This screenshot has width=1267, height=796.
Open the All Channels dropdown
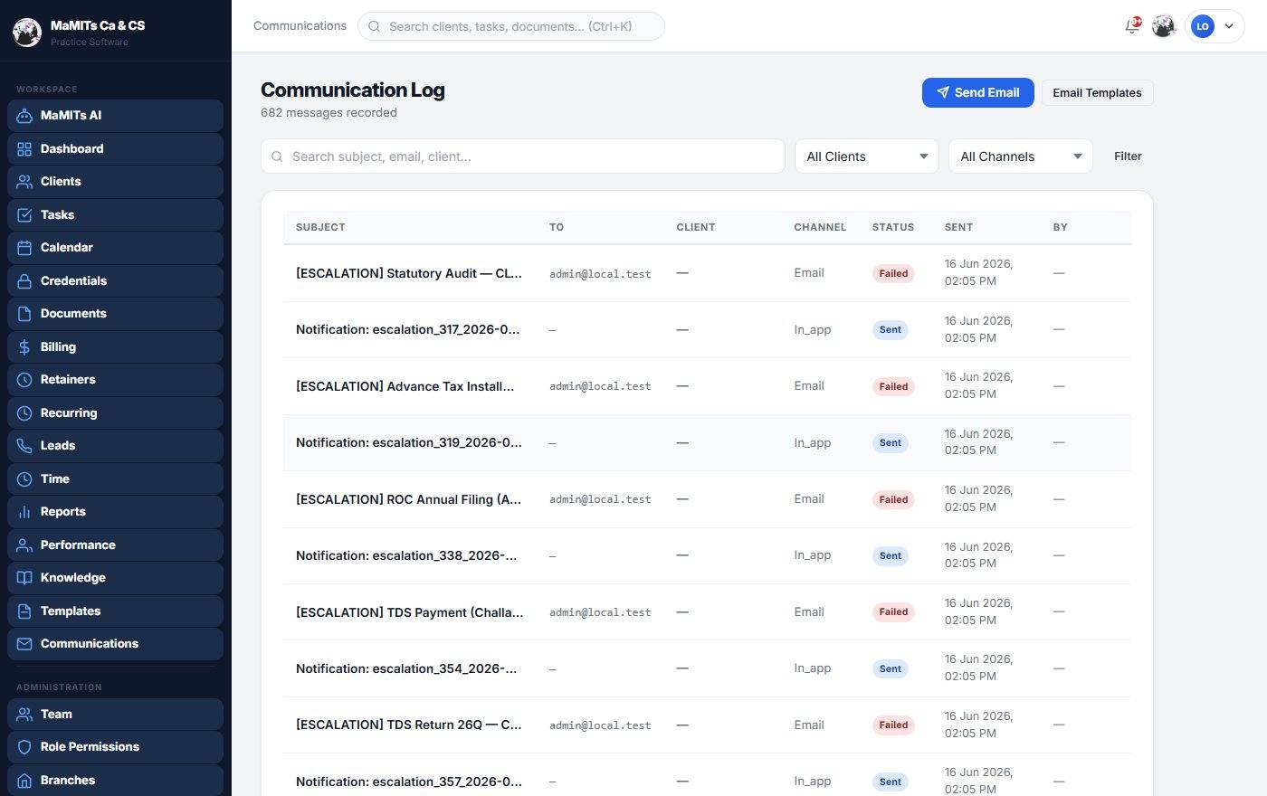coord(1021,156)
